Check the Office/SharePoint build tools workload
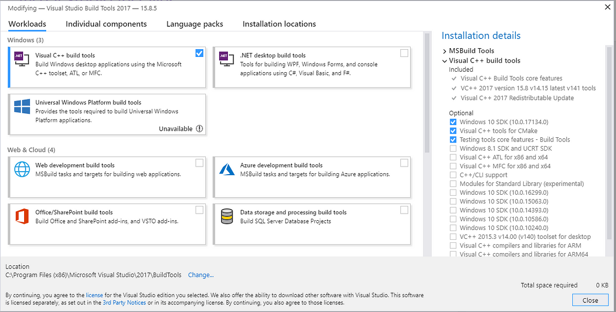Viewport: 616px width, 312px height. click(x=199, y=210)
